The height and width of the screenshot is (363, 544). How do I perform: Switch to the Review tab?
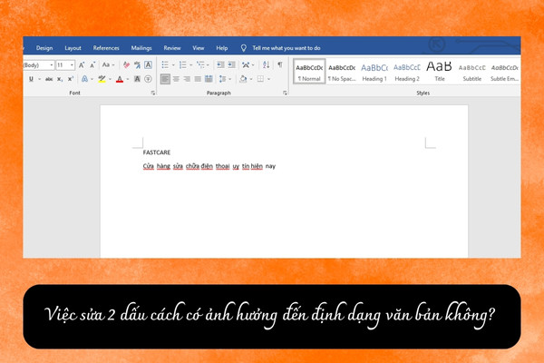tap(172, 48)
